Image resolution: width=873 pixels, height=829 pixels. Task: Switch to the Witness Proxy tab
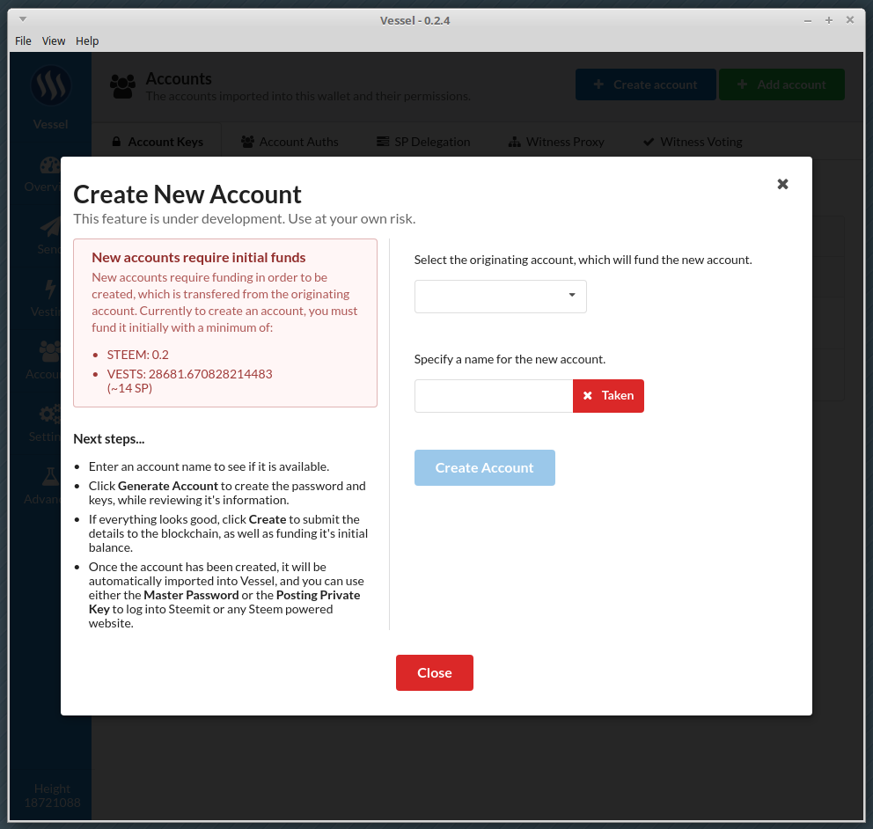pyautogui.click(x=556, y=142)
